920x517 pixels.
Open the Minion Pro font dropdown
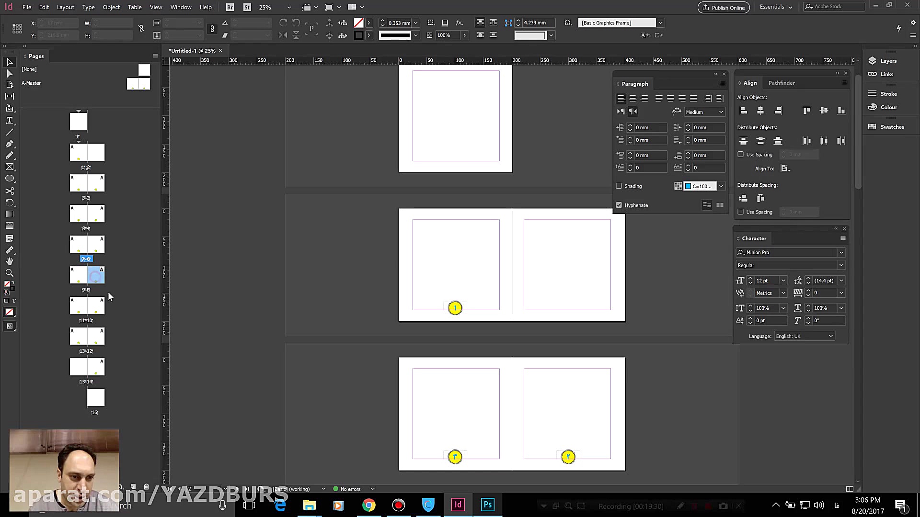click(841, 252)
